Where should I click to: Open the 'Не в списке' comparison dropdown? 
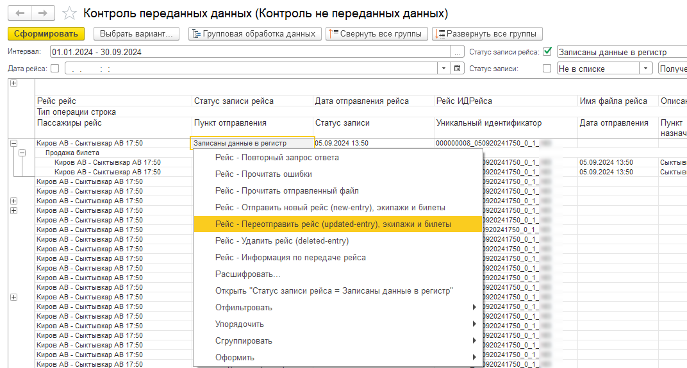click(646, 69)
